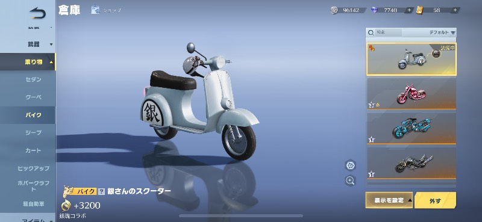Select the pink chopper motorcycle thumbnail
This screenshot has height=222, width=482.
tap(412, 94)
